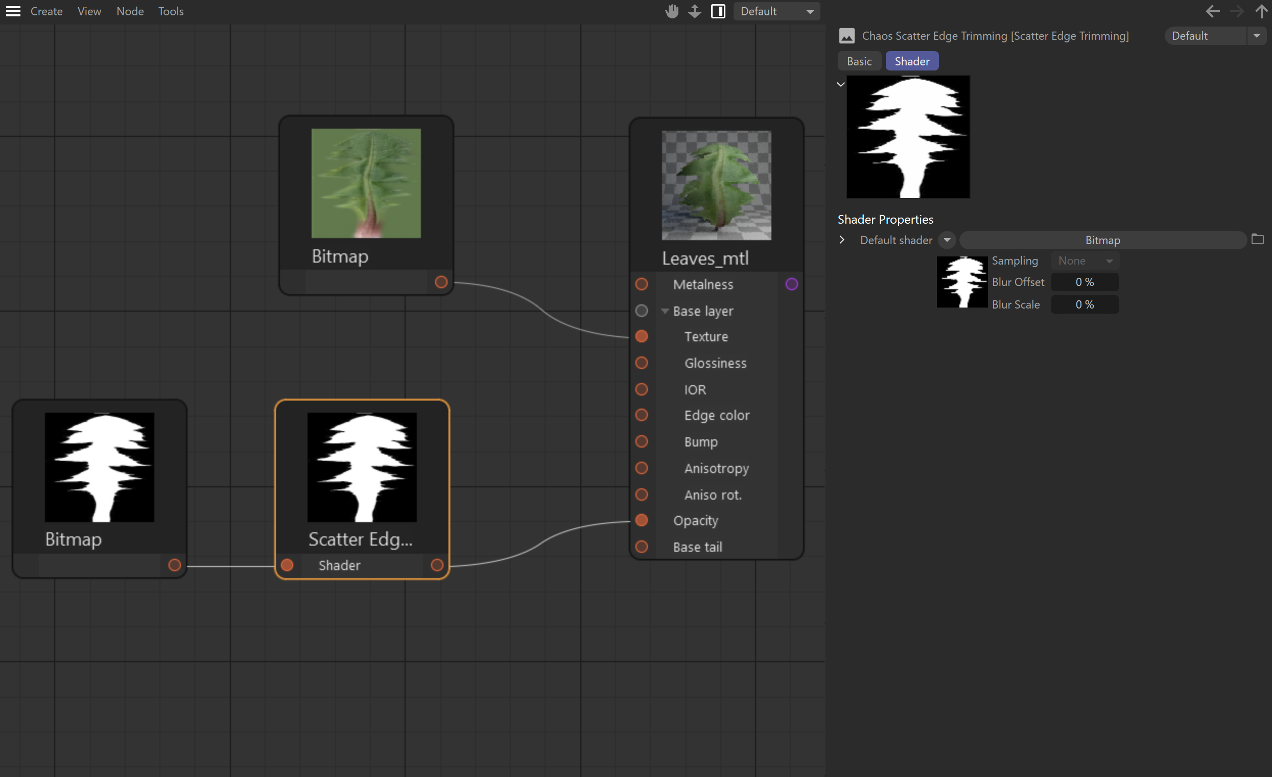
Task: Click the green leaf Bitmap node output port
Action: click(441, 282)
